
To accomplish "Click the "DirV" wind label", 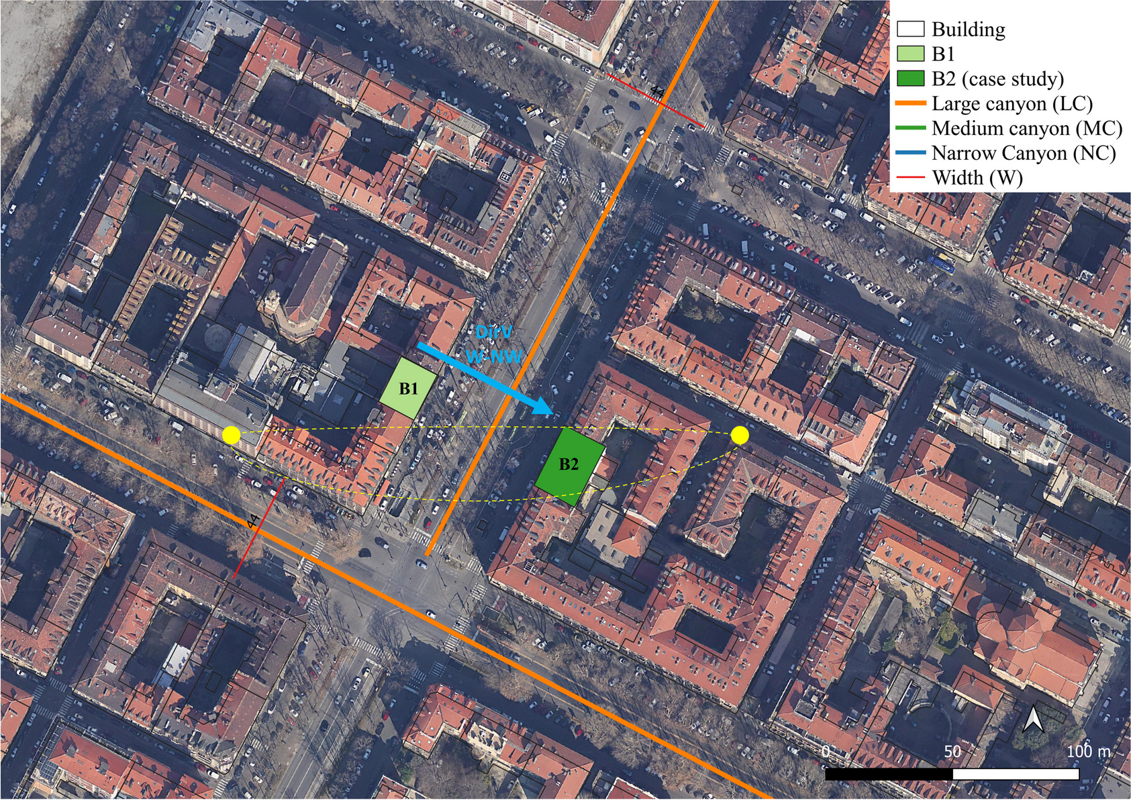I will pos(493,332).
